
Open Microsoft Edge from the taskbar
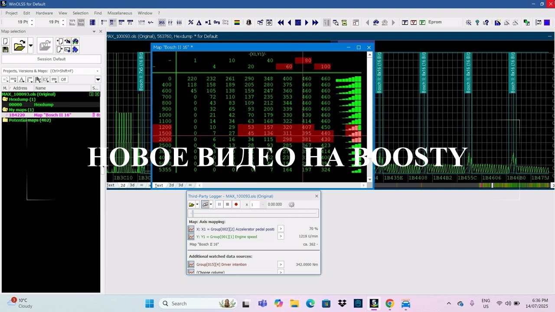tap(310, 304)
